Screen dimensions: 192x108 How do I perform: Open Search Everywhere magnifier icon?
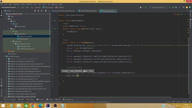pyautogui.click(x=183, y=7)
